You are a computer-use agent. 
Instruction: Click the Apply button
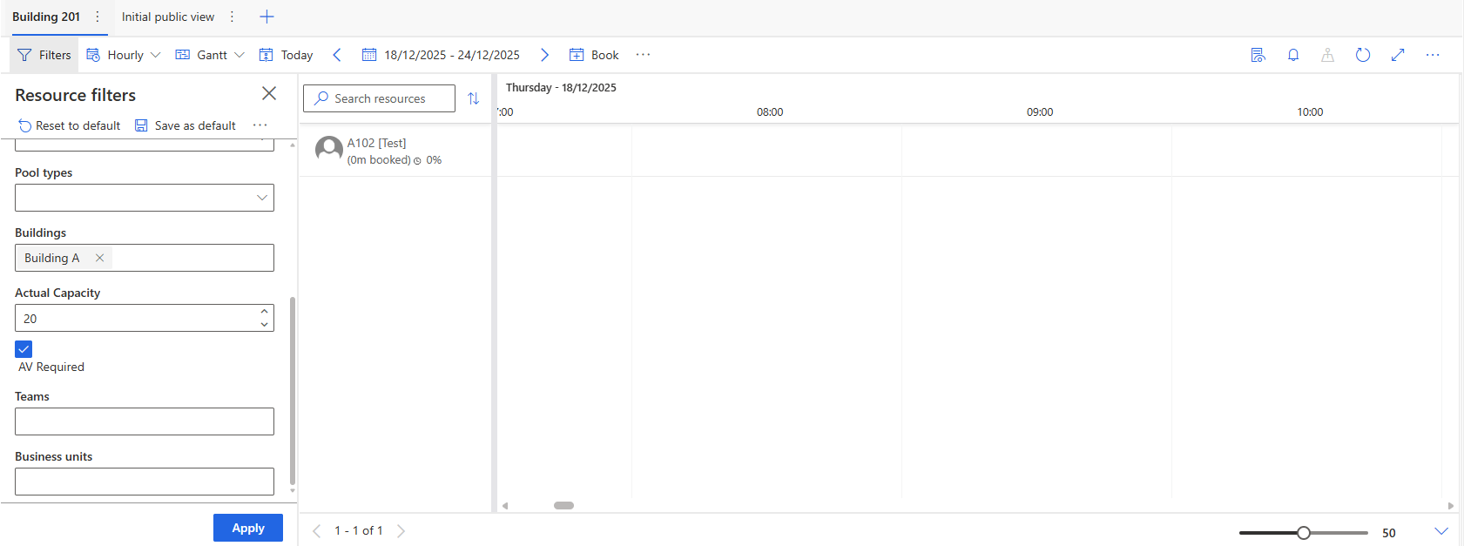[247, 528]
